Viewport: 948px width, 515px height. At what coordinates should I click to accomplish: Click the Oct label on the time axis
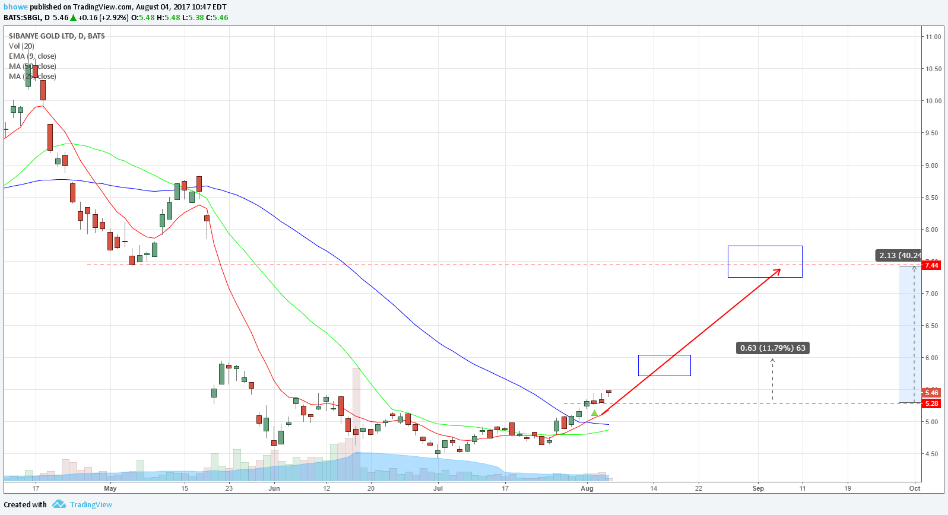[x=915, y=488]
